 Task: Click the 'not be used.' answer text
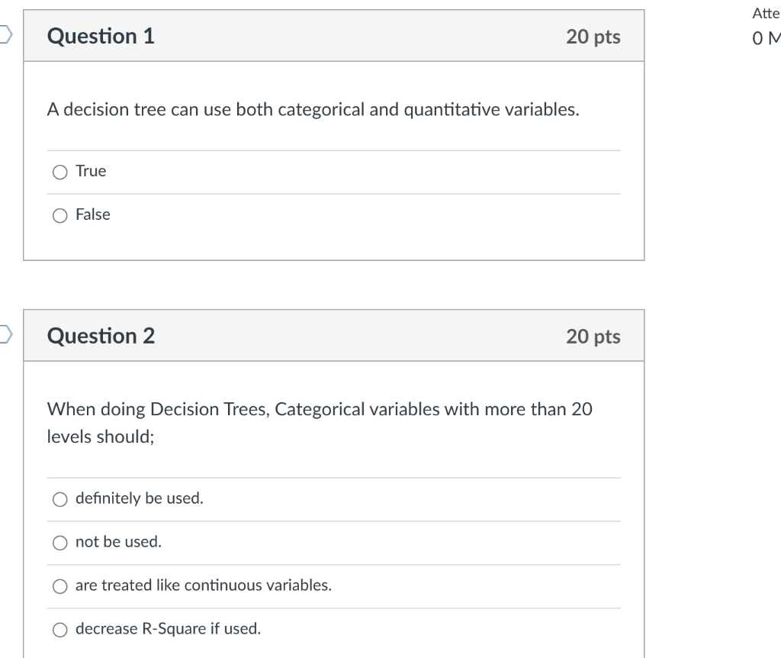pyautogui.click(x=118, y=541)
